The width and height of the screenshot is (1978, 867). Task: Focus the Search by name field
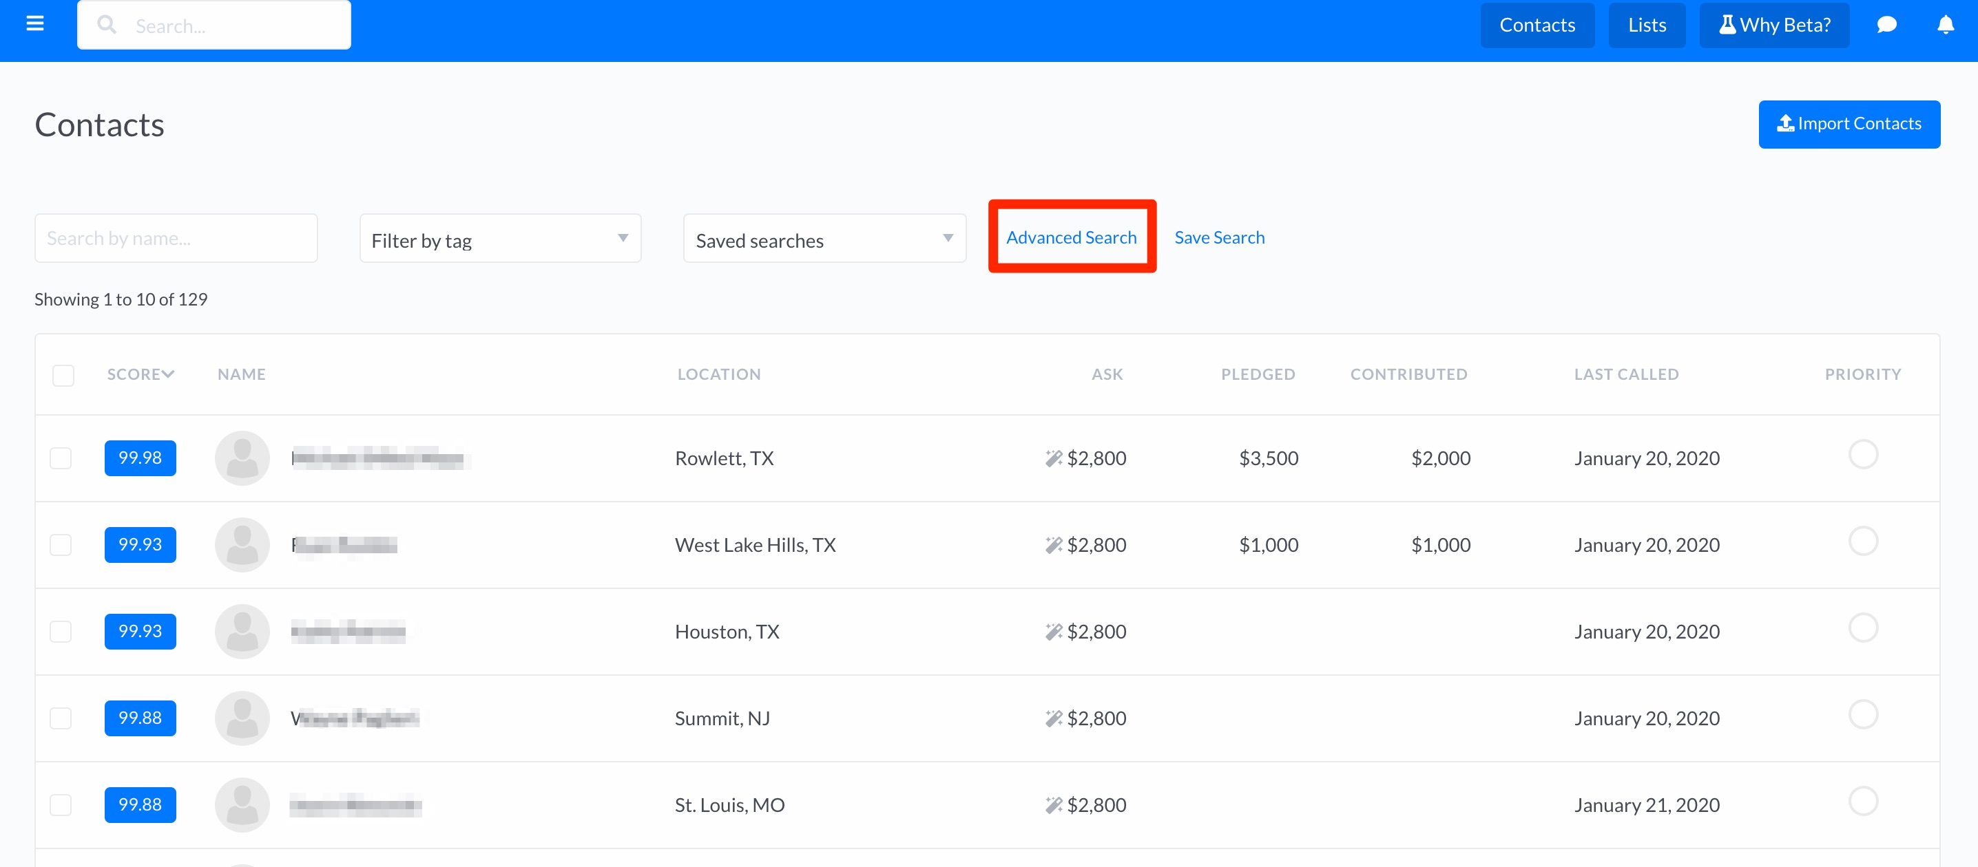point(176,239)
